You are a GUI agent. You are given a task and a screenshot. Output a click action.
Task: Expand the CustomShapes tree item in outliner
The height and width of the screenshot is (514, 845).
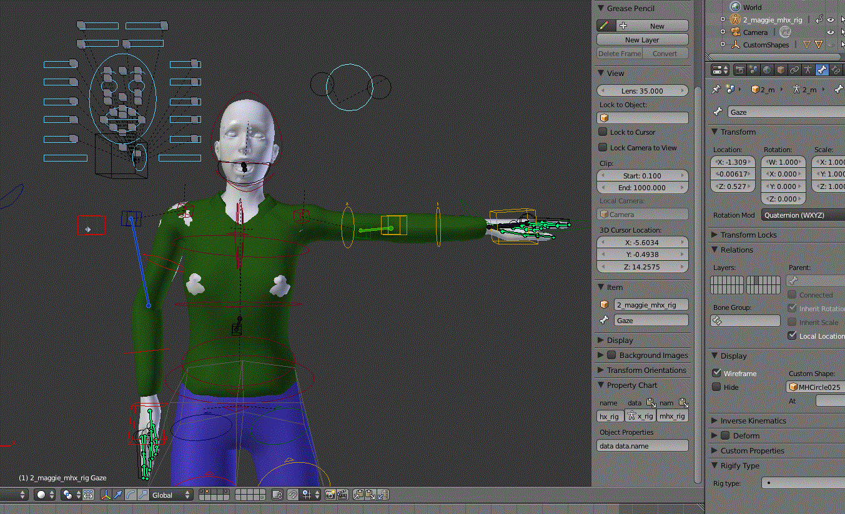[x=723, y=44]
